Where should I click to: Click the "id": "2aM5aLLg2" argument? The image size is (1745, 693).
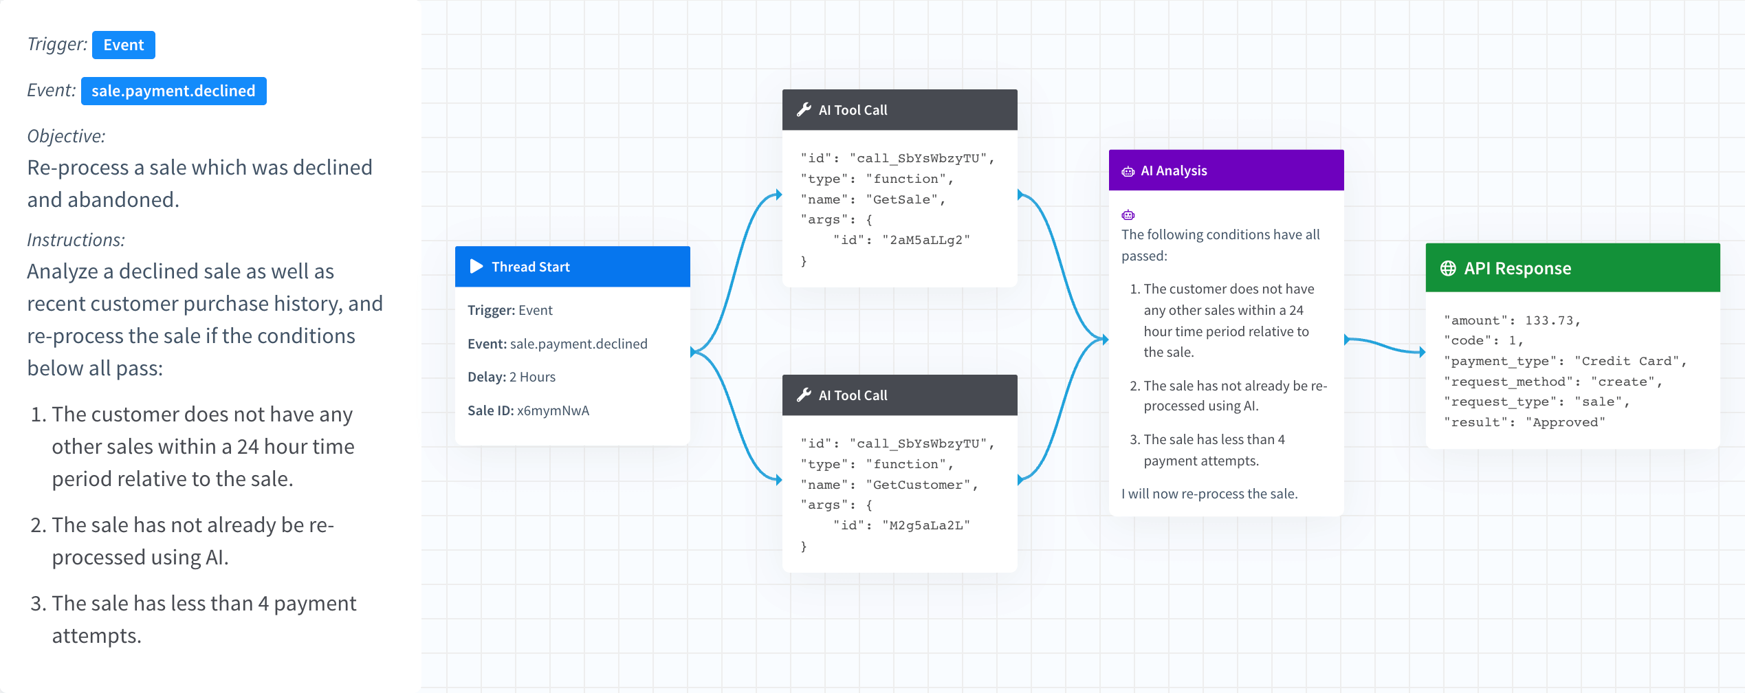[x=901, y=240]
